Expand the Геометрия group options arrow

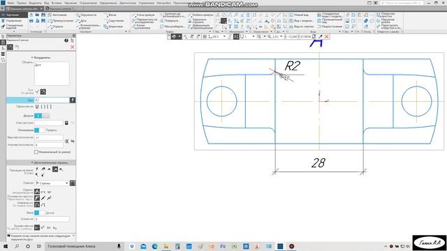[126, 31]
